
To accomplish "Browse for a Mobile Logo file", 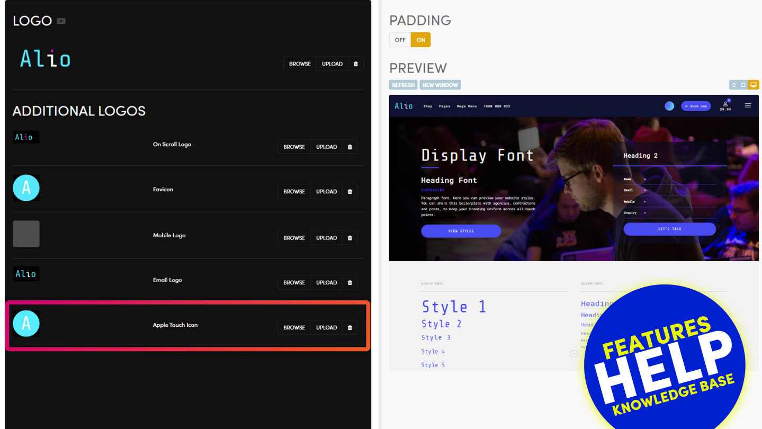I will point(294,238).
